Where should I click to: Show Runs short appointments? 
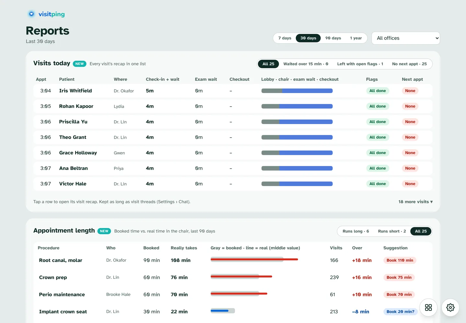coord(392,231)
